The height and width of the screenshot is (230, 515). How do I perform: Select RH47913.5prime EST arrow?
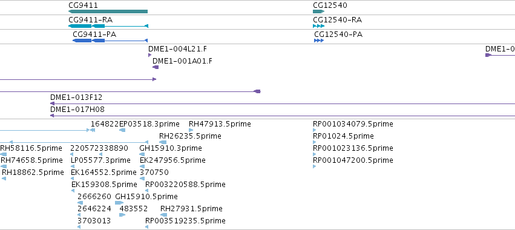pos(191,130)
